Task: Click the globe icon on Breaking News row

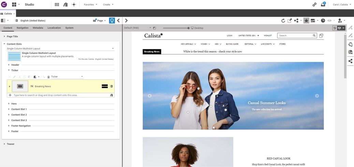Action: [x=112, y=86]
